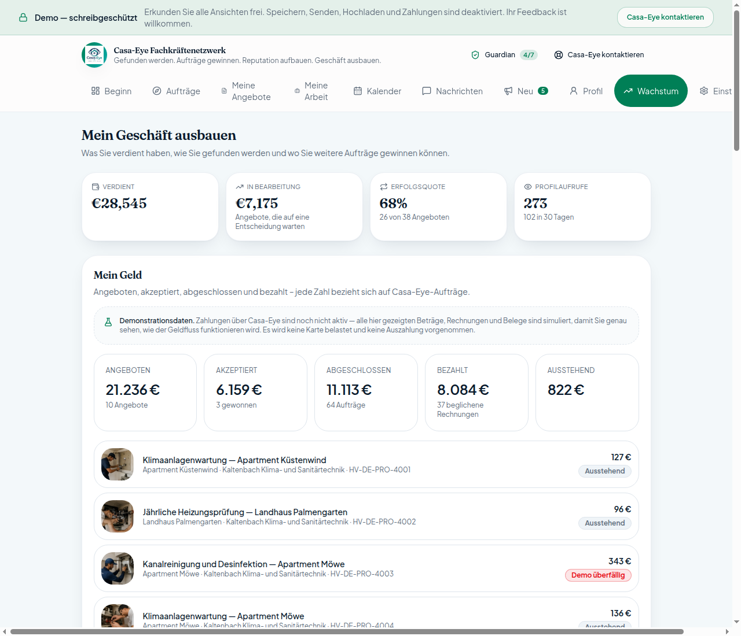This screenshot has height=636, width=741.
Task: Open the Beginn tab
Action: [x=111, y=91]
